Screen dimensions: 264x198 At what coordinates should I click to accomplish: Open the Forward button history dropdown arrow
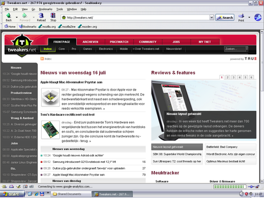coord(33,18)
